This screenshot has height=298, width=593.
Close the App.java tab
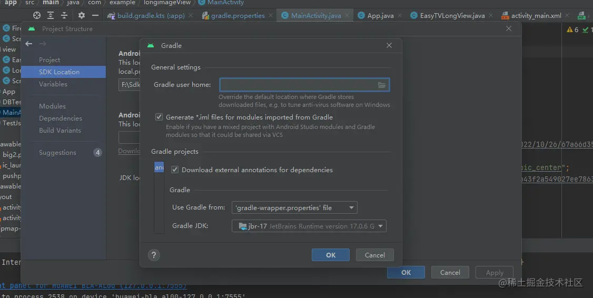400,15
